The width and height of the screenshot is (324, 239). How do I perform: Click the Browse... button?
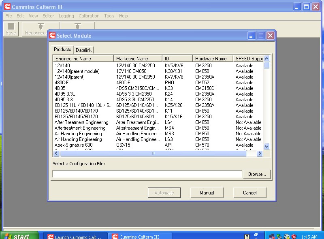tap(257, 174)
